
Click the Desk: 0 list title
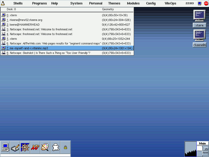coord(11,9)
